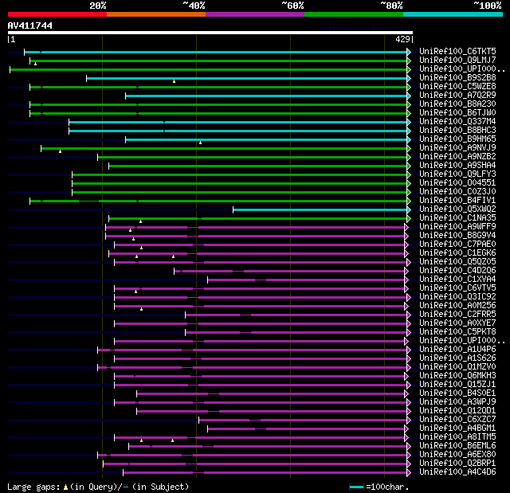Click the UniRef100_Q337M4 label
This screenshot has height=493, width=510.
(457, 122)
